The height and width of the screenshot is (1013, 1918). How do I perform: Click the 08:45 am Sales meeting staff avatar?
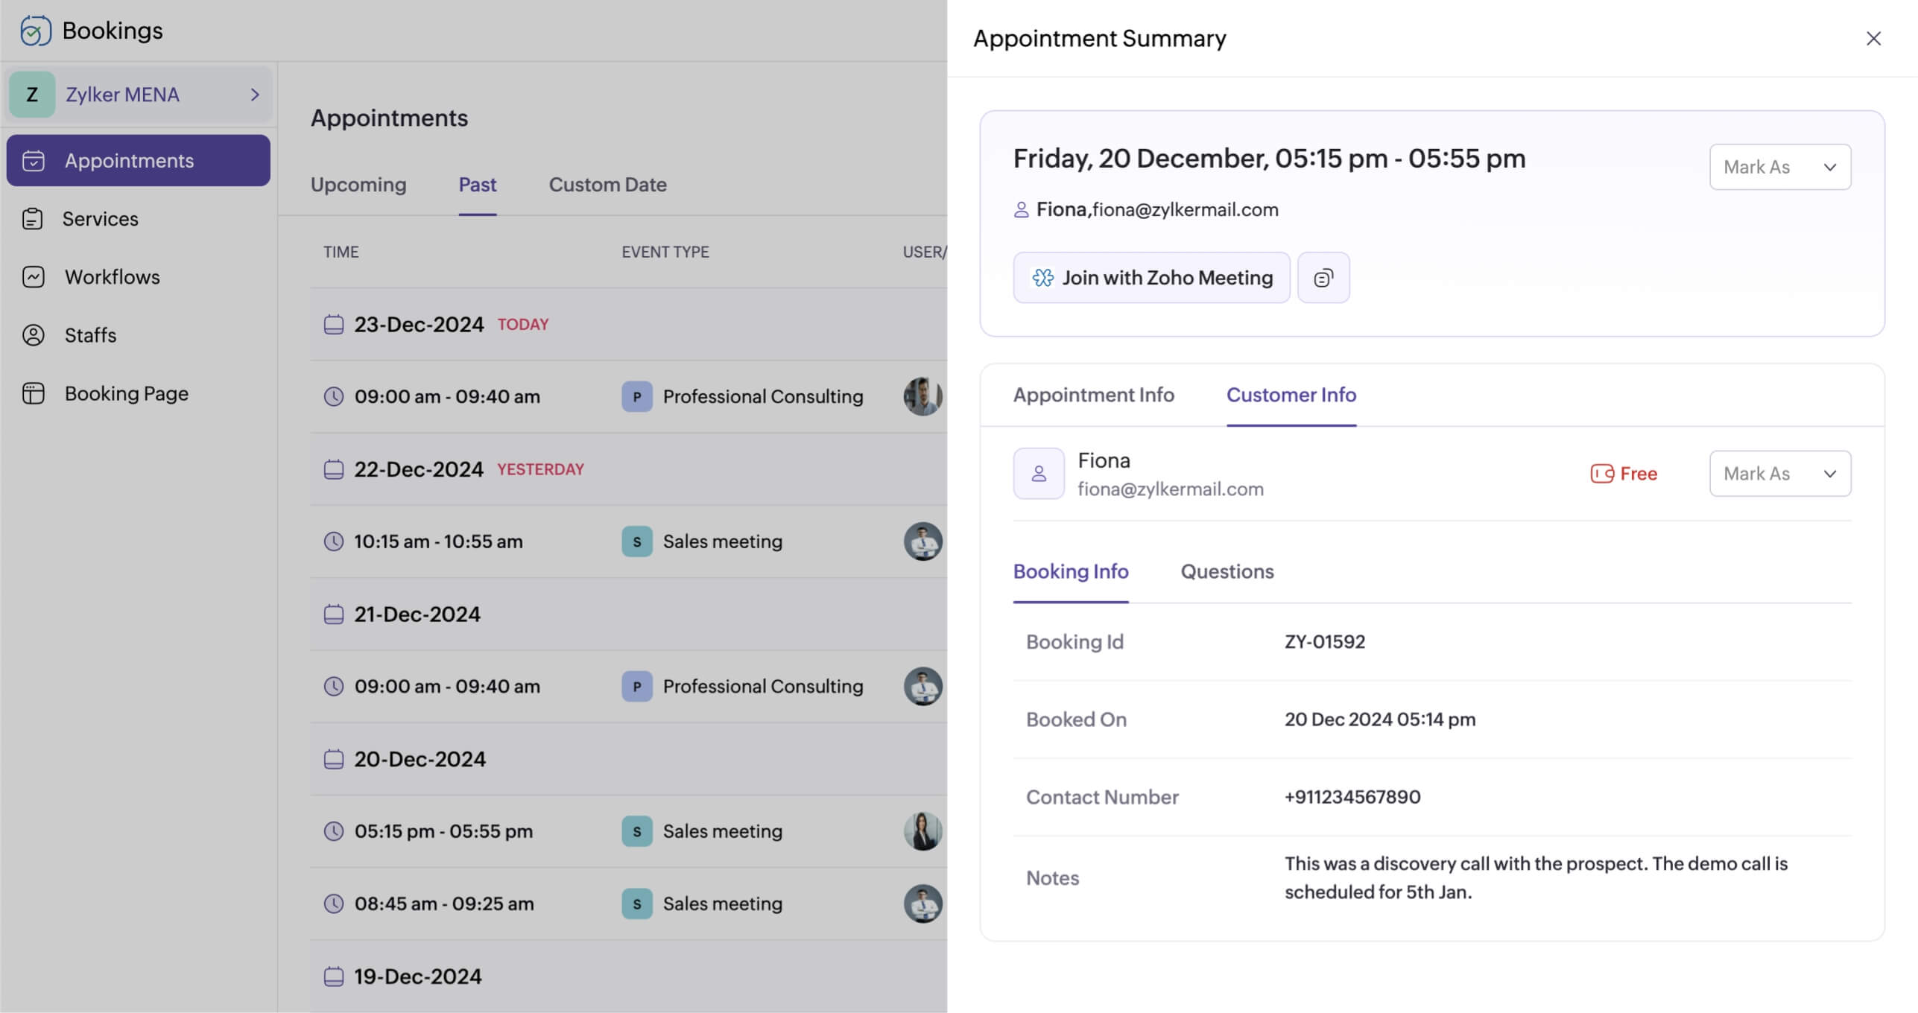(x=922, y=904)
